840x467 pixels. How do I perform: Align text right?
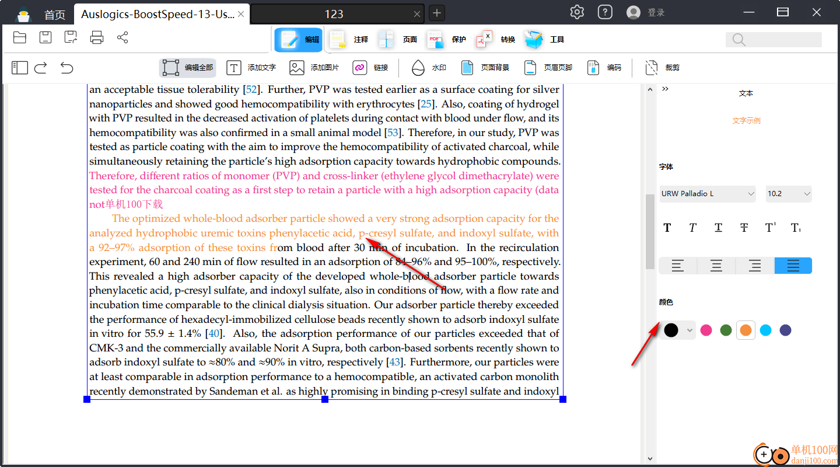point(755,266)
